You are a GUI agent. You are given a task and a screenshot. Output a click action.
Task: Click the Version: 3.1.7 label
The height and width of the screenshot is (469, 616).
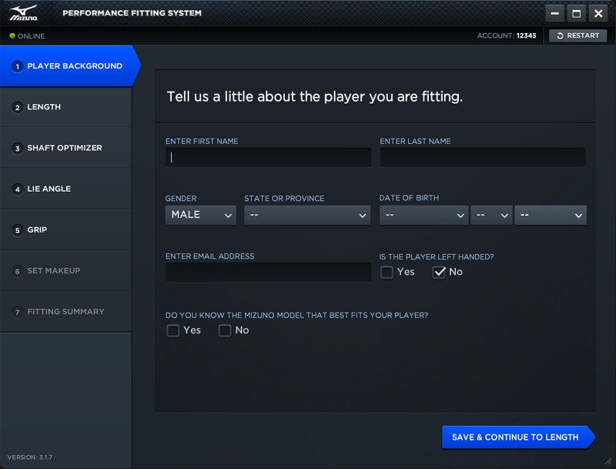(30, 457)
